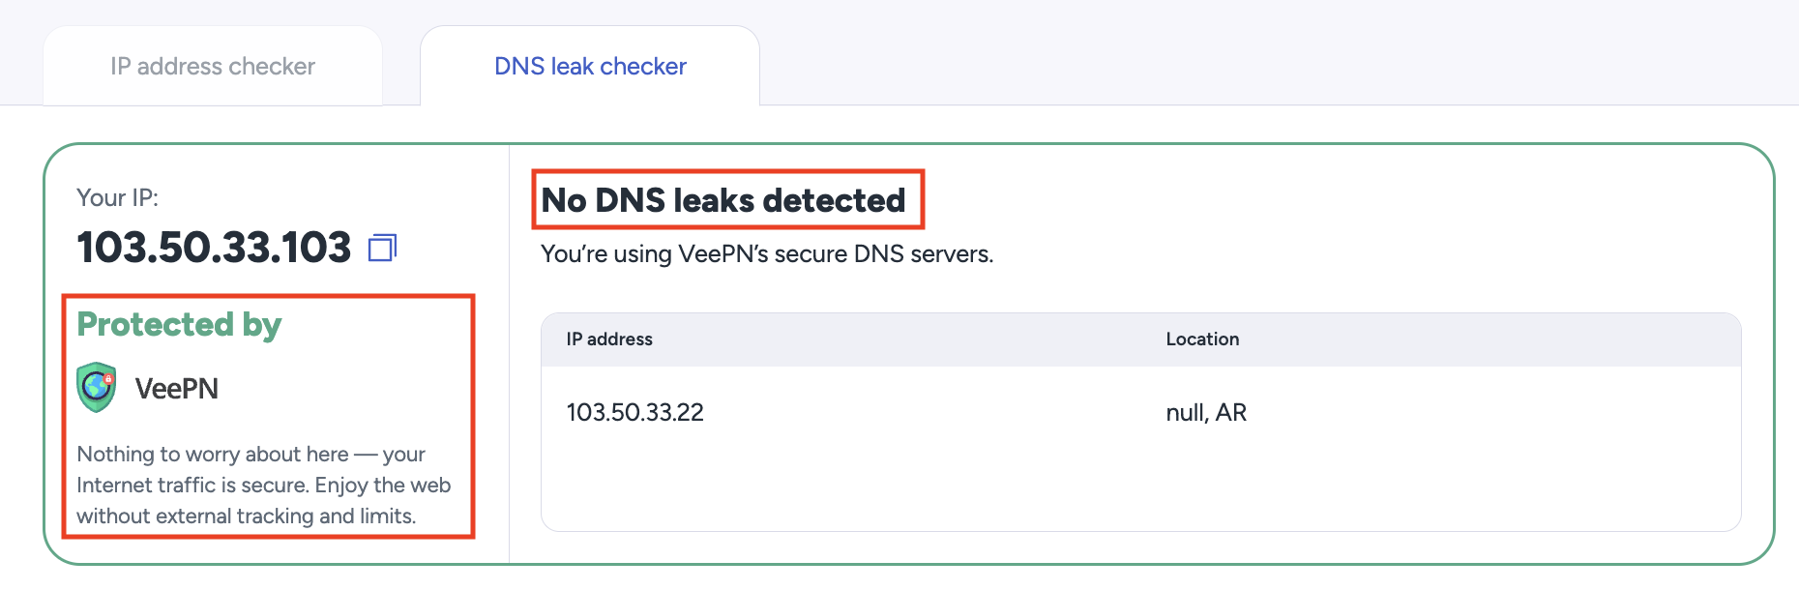The image size is (1799, 590).
Task: Click the protection description text below VeePN
Action: click(x=263, y=485)
